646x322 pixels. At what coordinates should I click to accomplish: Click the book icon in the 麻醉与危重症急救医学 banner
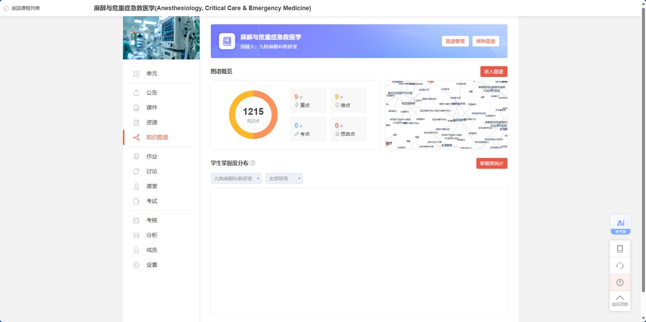(x=227, y=41)
